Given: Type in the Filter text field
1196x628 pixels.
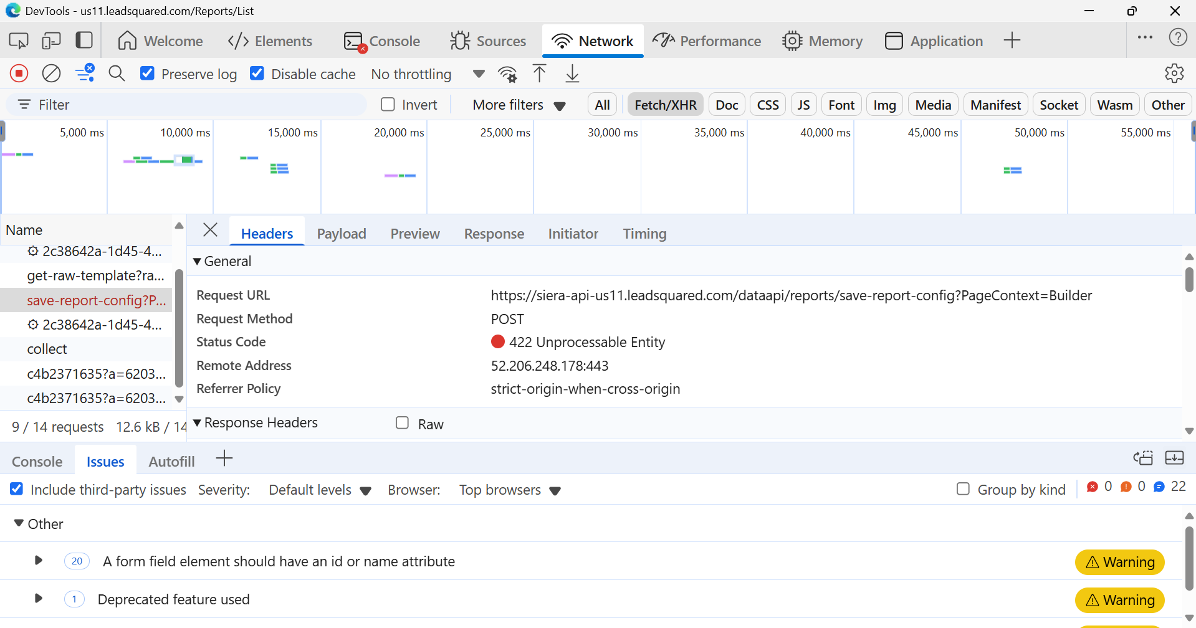Looking at the screenshot, I should pos(187,105).
